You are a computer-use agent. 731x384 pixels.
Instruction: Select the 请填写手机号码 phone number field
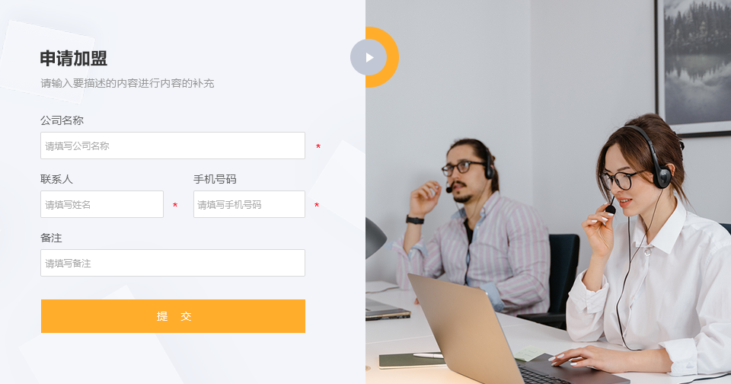point(249,204)
